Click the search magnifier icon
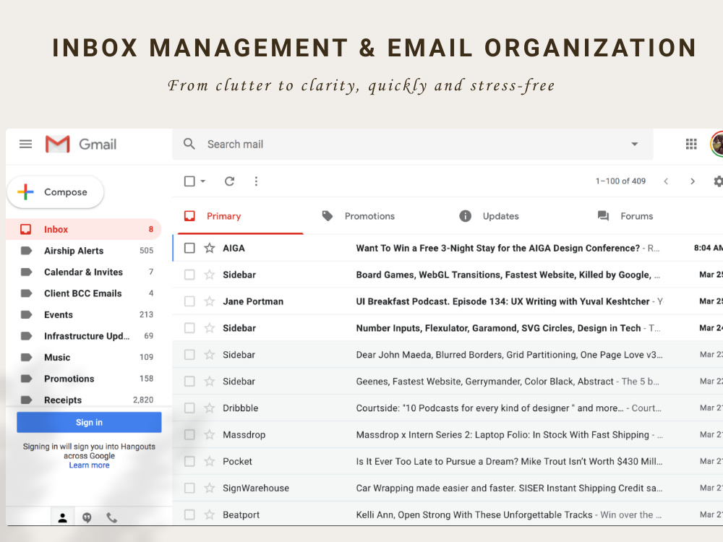Viewport: 723px width, 542px height. coord(189,144)
